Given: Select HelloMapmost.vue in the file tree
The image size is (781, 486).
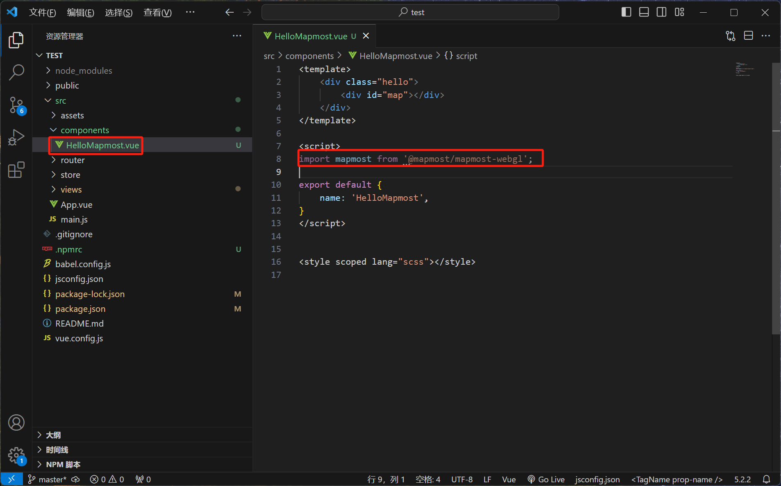Looking at the screenshot, I should point(142,145).
